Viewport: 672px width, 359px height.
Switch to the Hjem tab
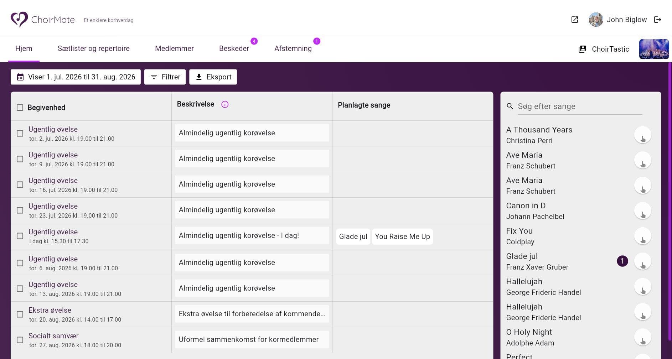(x=24, y=48)
